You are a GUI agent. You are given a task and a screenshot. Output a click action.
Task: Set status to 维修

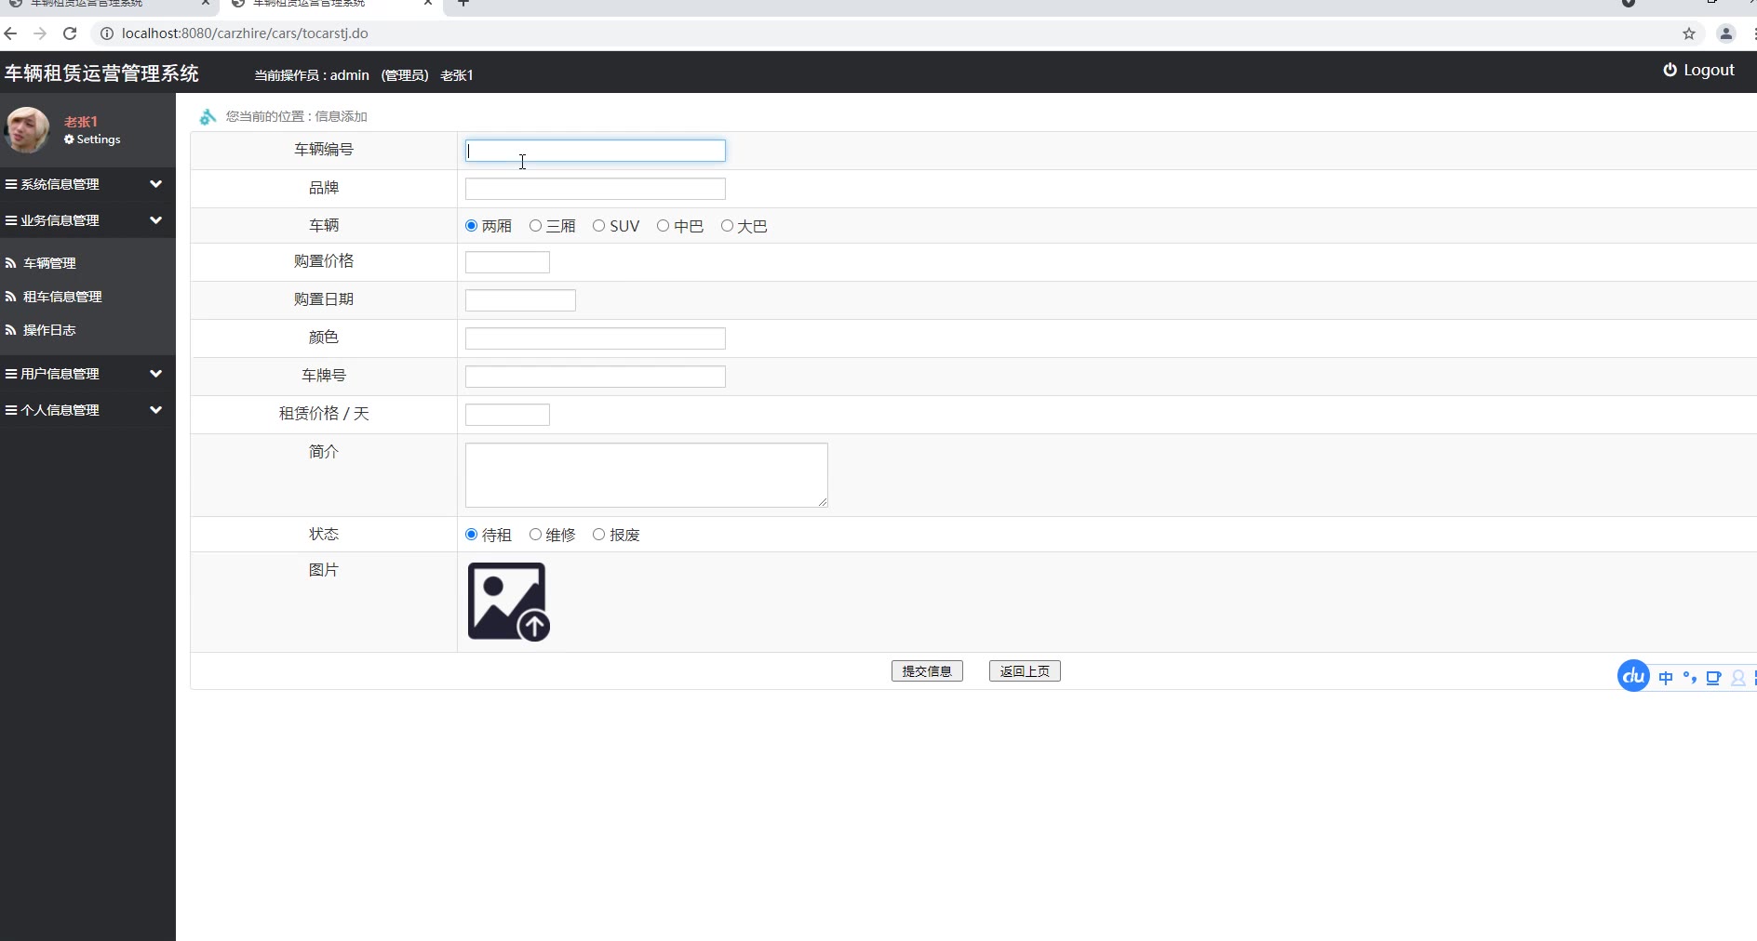(535, 535)
